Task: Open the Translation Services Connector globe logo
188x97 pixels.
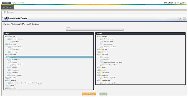Action: click(5, 19)
